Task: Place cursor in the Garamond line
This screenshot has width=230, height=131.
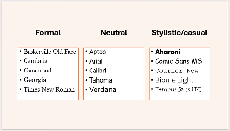Action: point(38,70)
